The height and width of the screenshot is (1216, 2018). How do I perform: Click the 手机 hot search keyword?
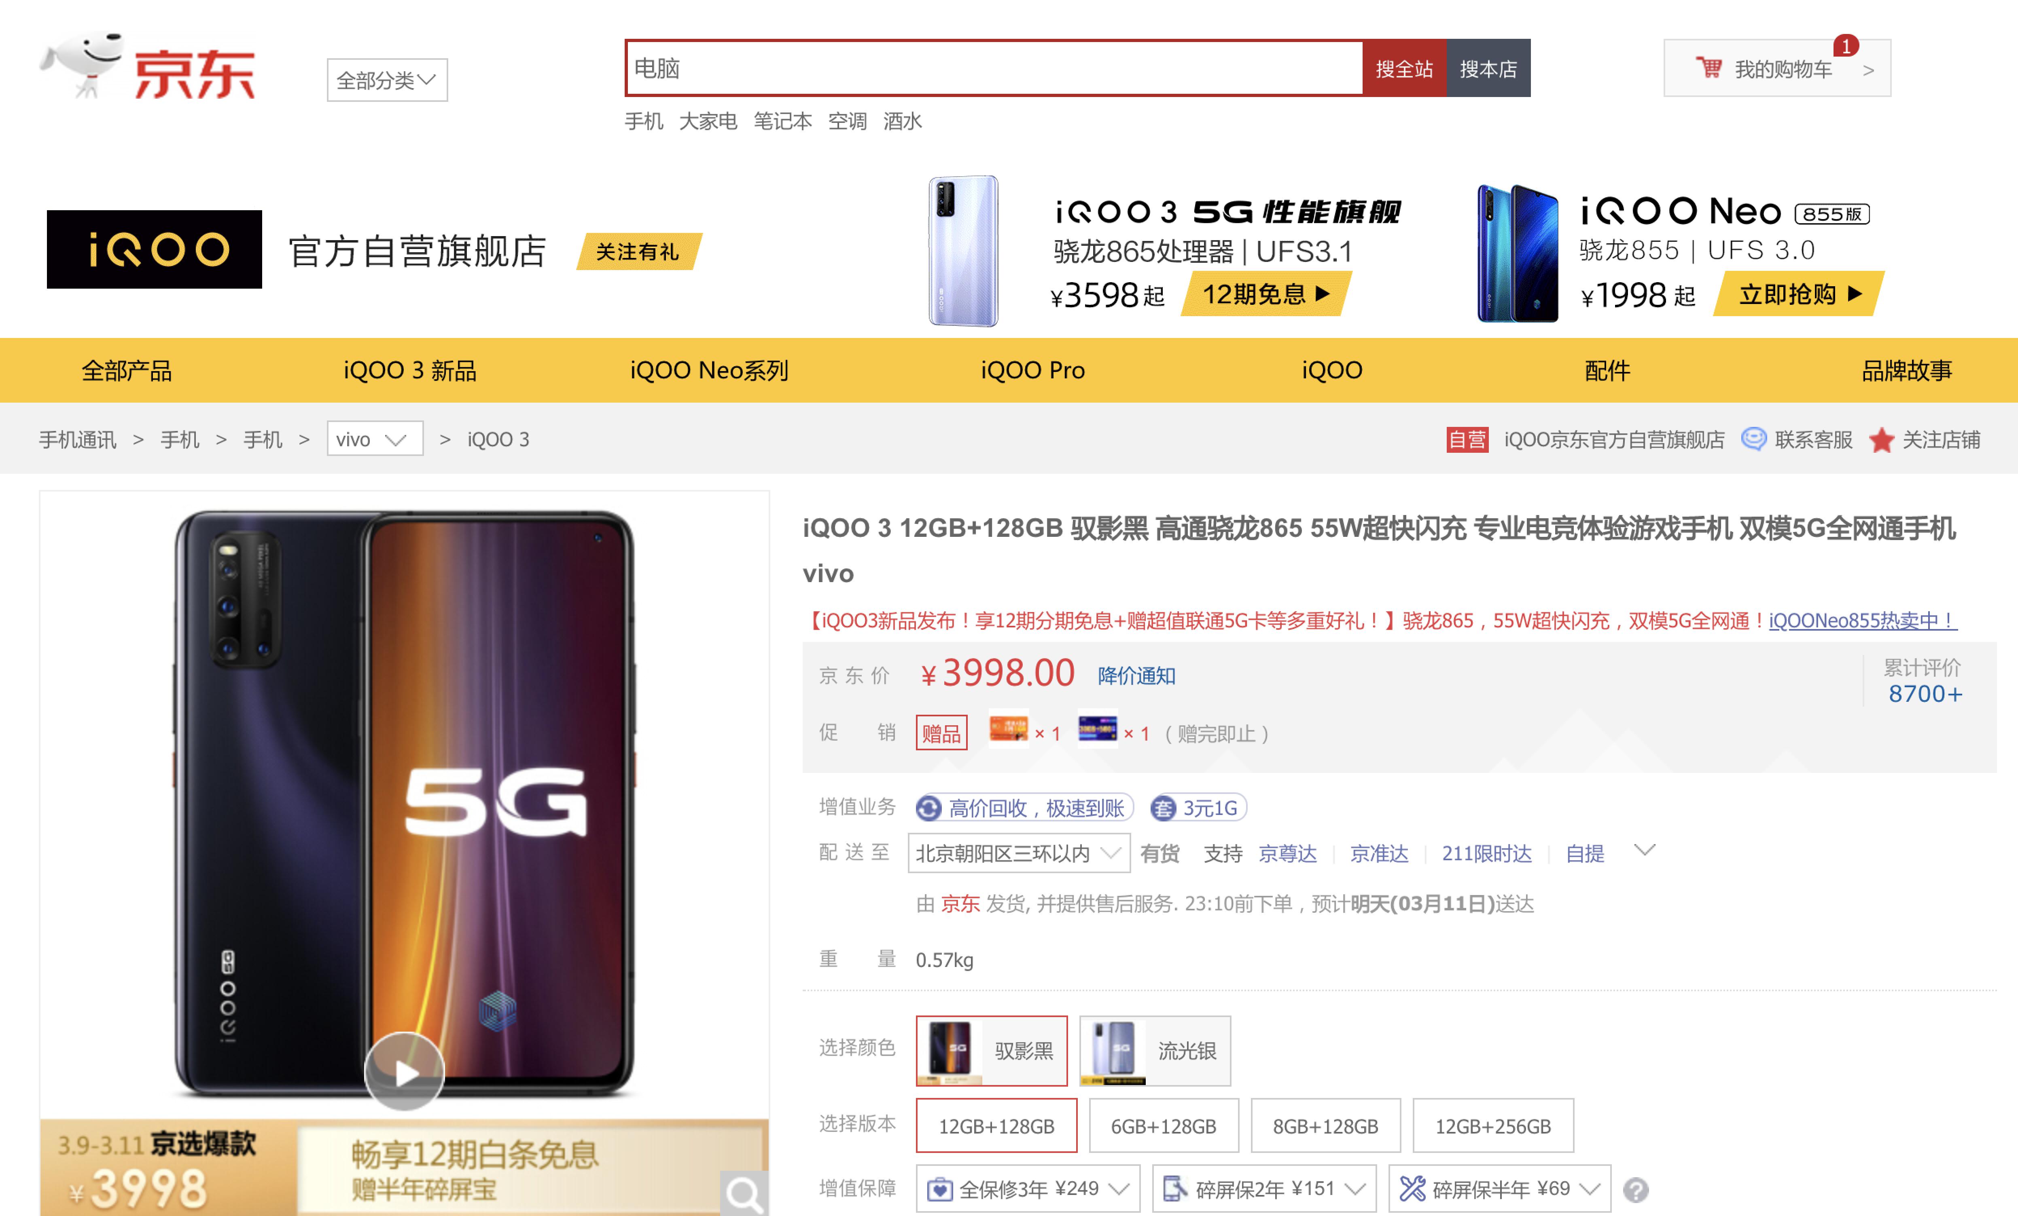coord(644,121)
